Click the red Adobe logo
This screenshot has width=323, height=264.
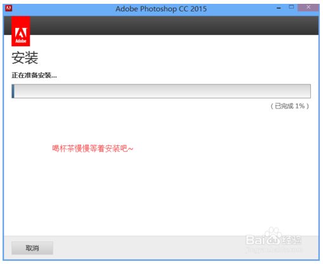click(21, 31)
